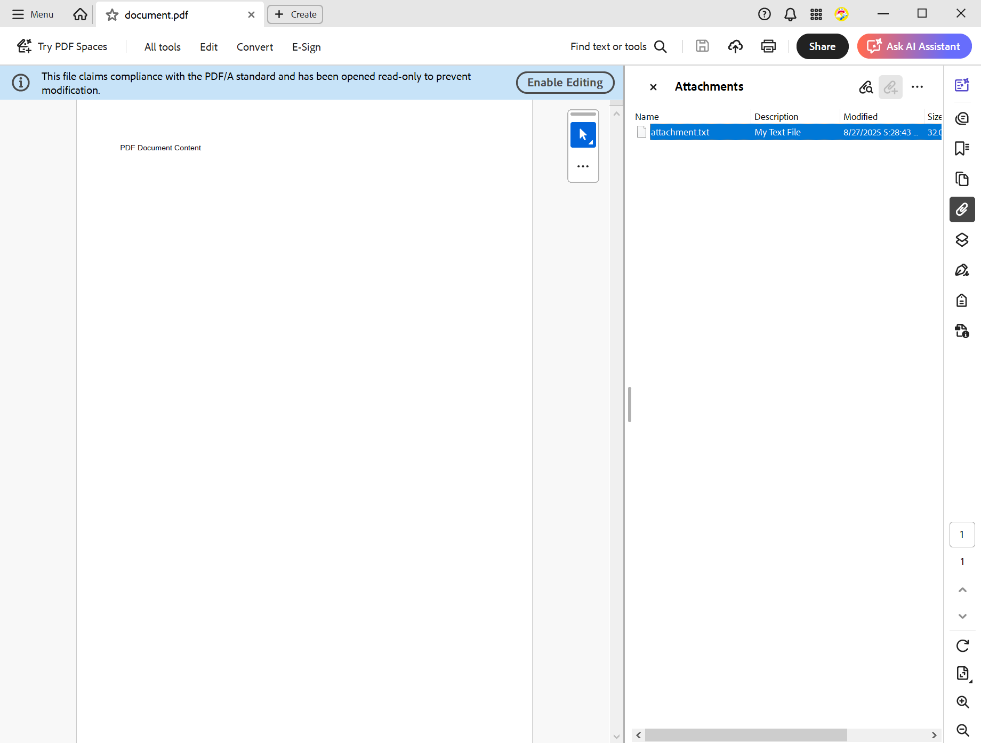Open the Layers panel icon
The width and height of the screenshot is (981, 743).
click(962, 240)
